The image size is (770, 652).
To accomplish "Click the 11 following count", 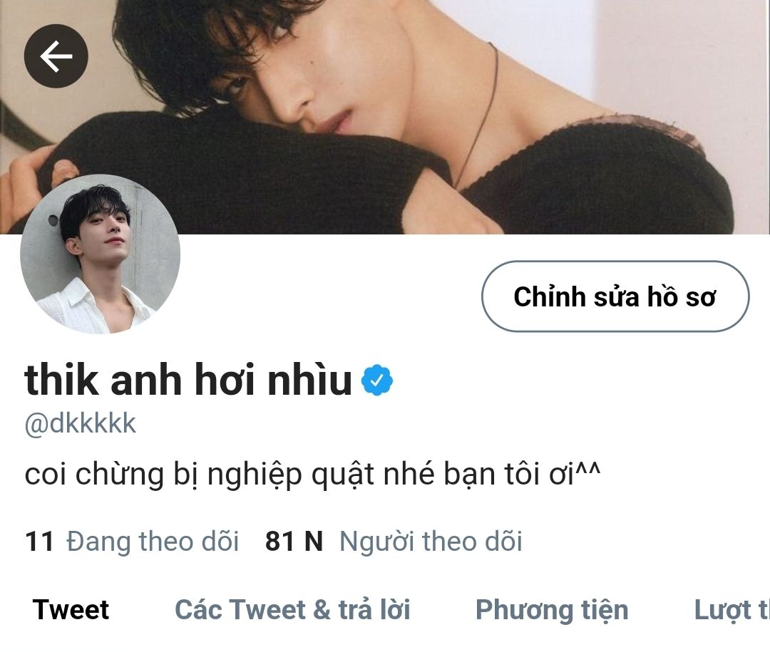I will coord(39,542).
